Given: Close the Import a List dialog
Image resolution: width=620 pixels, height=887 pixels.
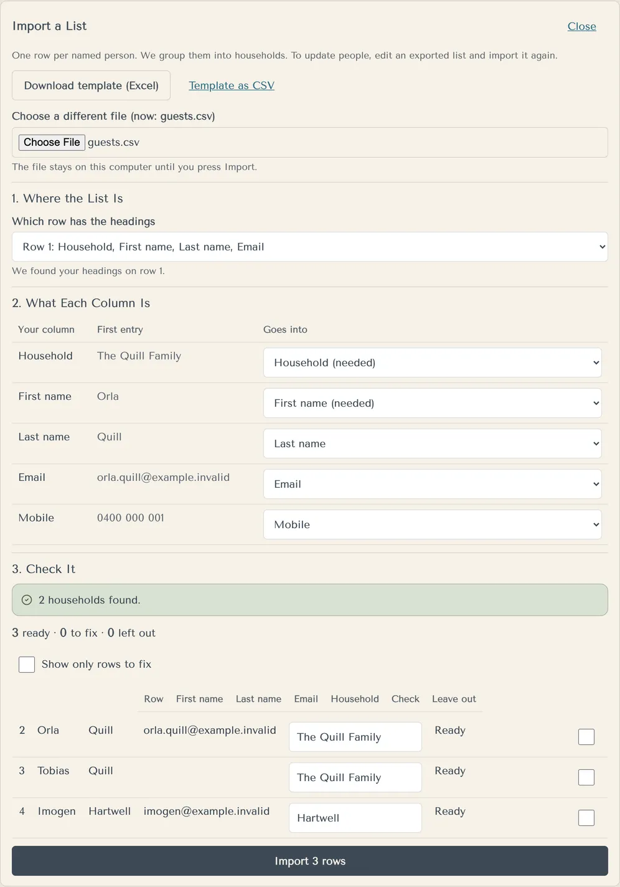Looking at the screenshot, I should click(582, 26).
